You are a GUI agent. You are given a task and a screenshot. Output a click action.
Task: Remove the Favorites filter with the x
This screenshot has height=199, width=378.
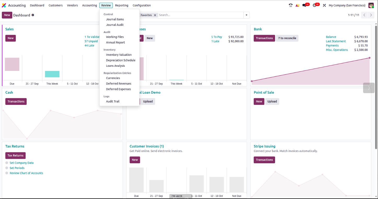pyautogui.click(x=155, y=15)
